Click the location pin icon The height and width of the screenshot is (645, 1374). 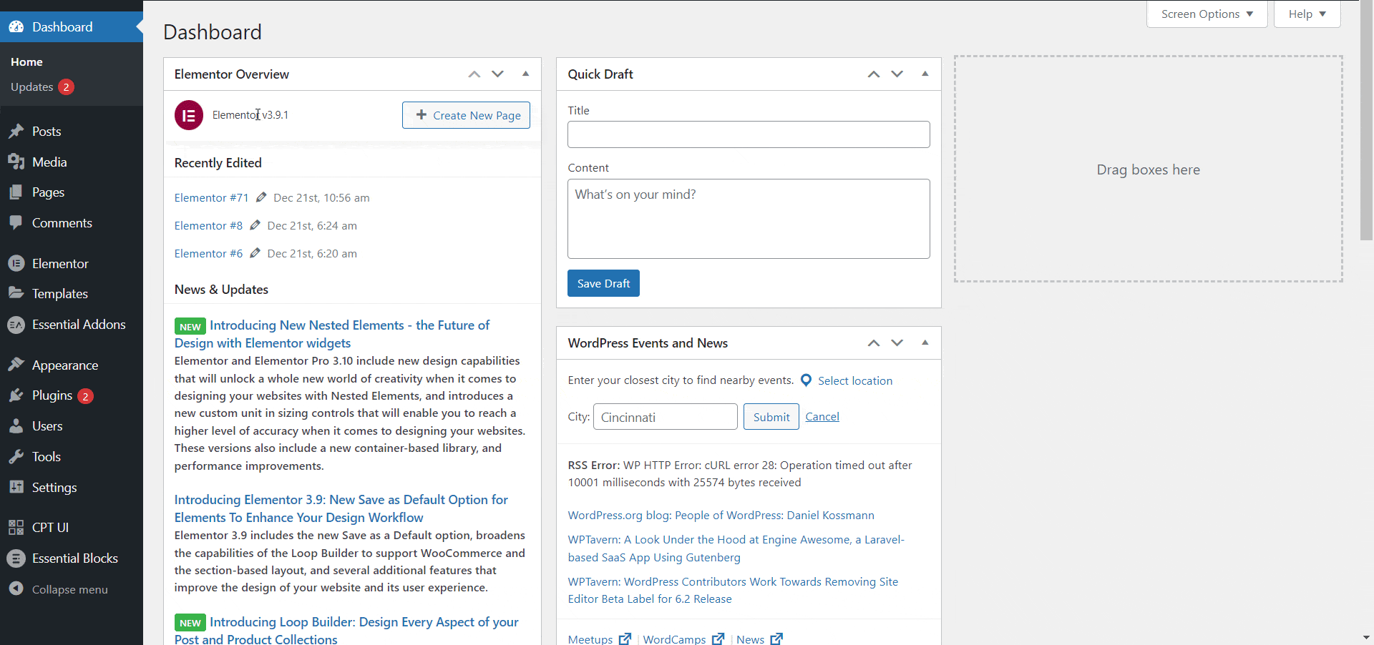click(x=806, y=380)
